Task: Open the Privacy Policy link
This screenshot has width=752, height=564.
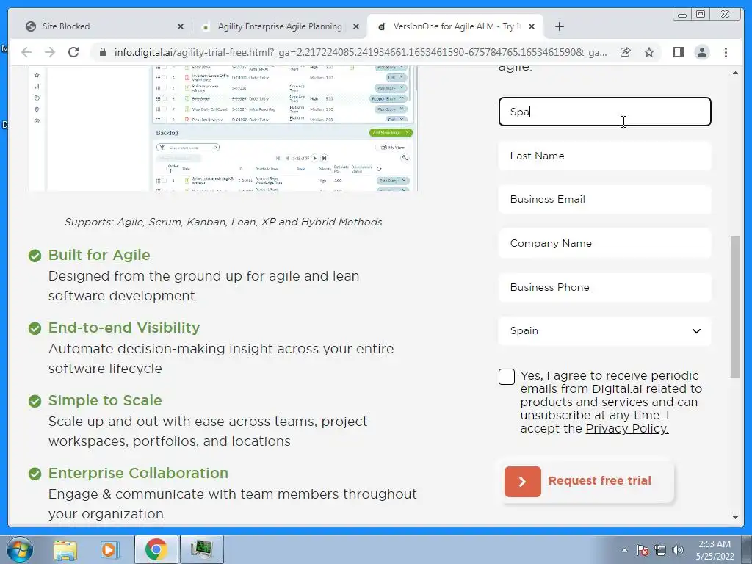Action: pyautogui.click(x=627, y=428)
